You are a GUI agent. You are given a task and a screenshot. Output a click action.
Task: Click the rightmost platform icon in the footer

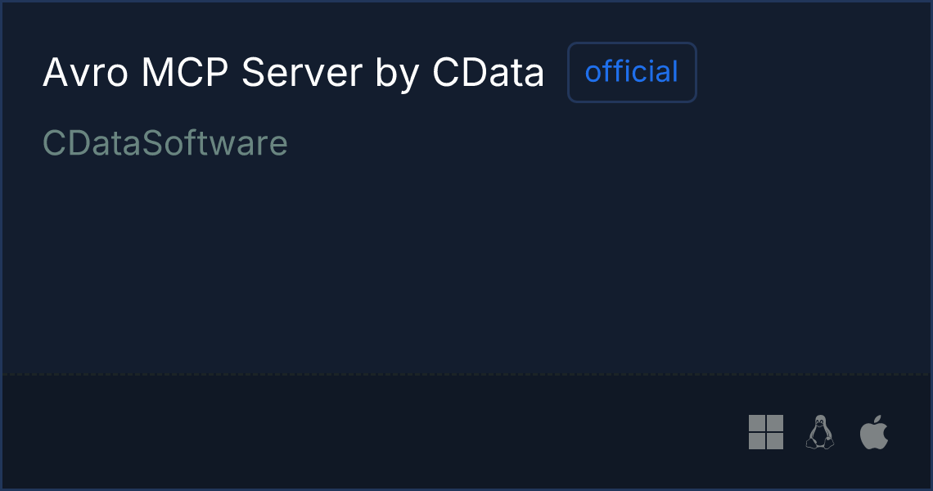click(x=874, y=432)
